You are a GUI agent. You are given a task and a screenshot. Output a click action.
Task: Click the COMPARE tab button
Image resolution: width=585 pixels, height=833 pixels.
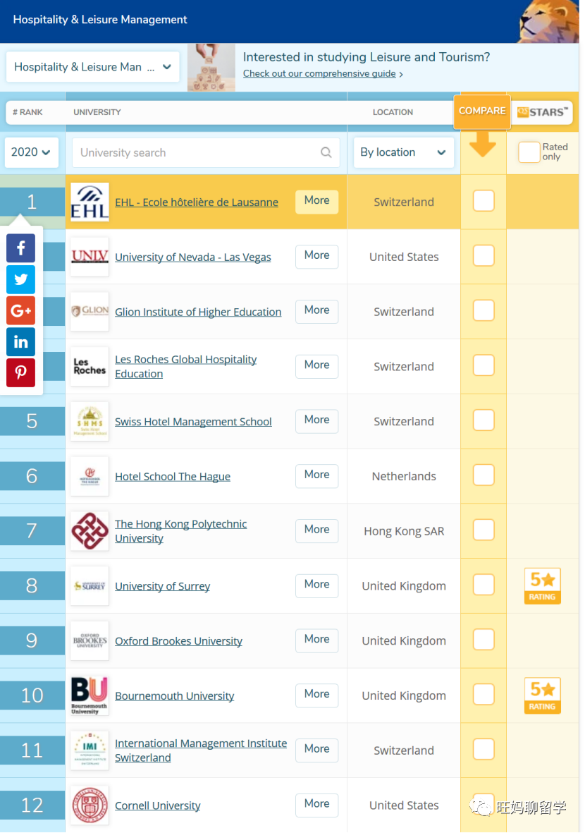tap(482, 111)
